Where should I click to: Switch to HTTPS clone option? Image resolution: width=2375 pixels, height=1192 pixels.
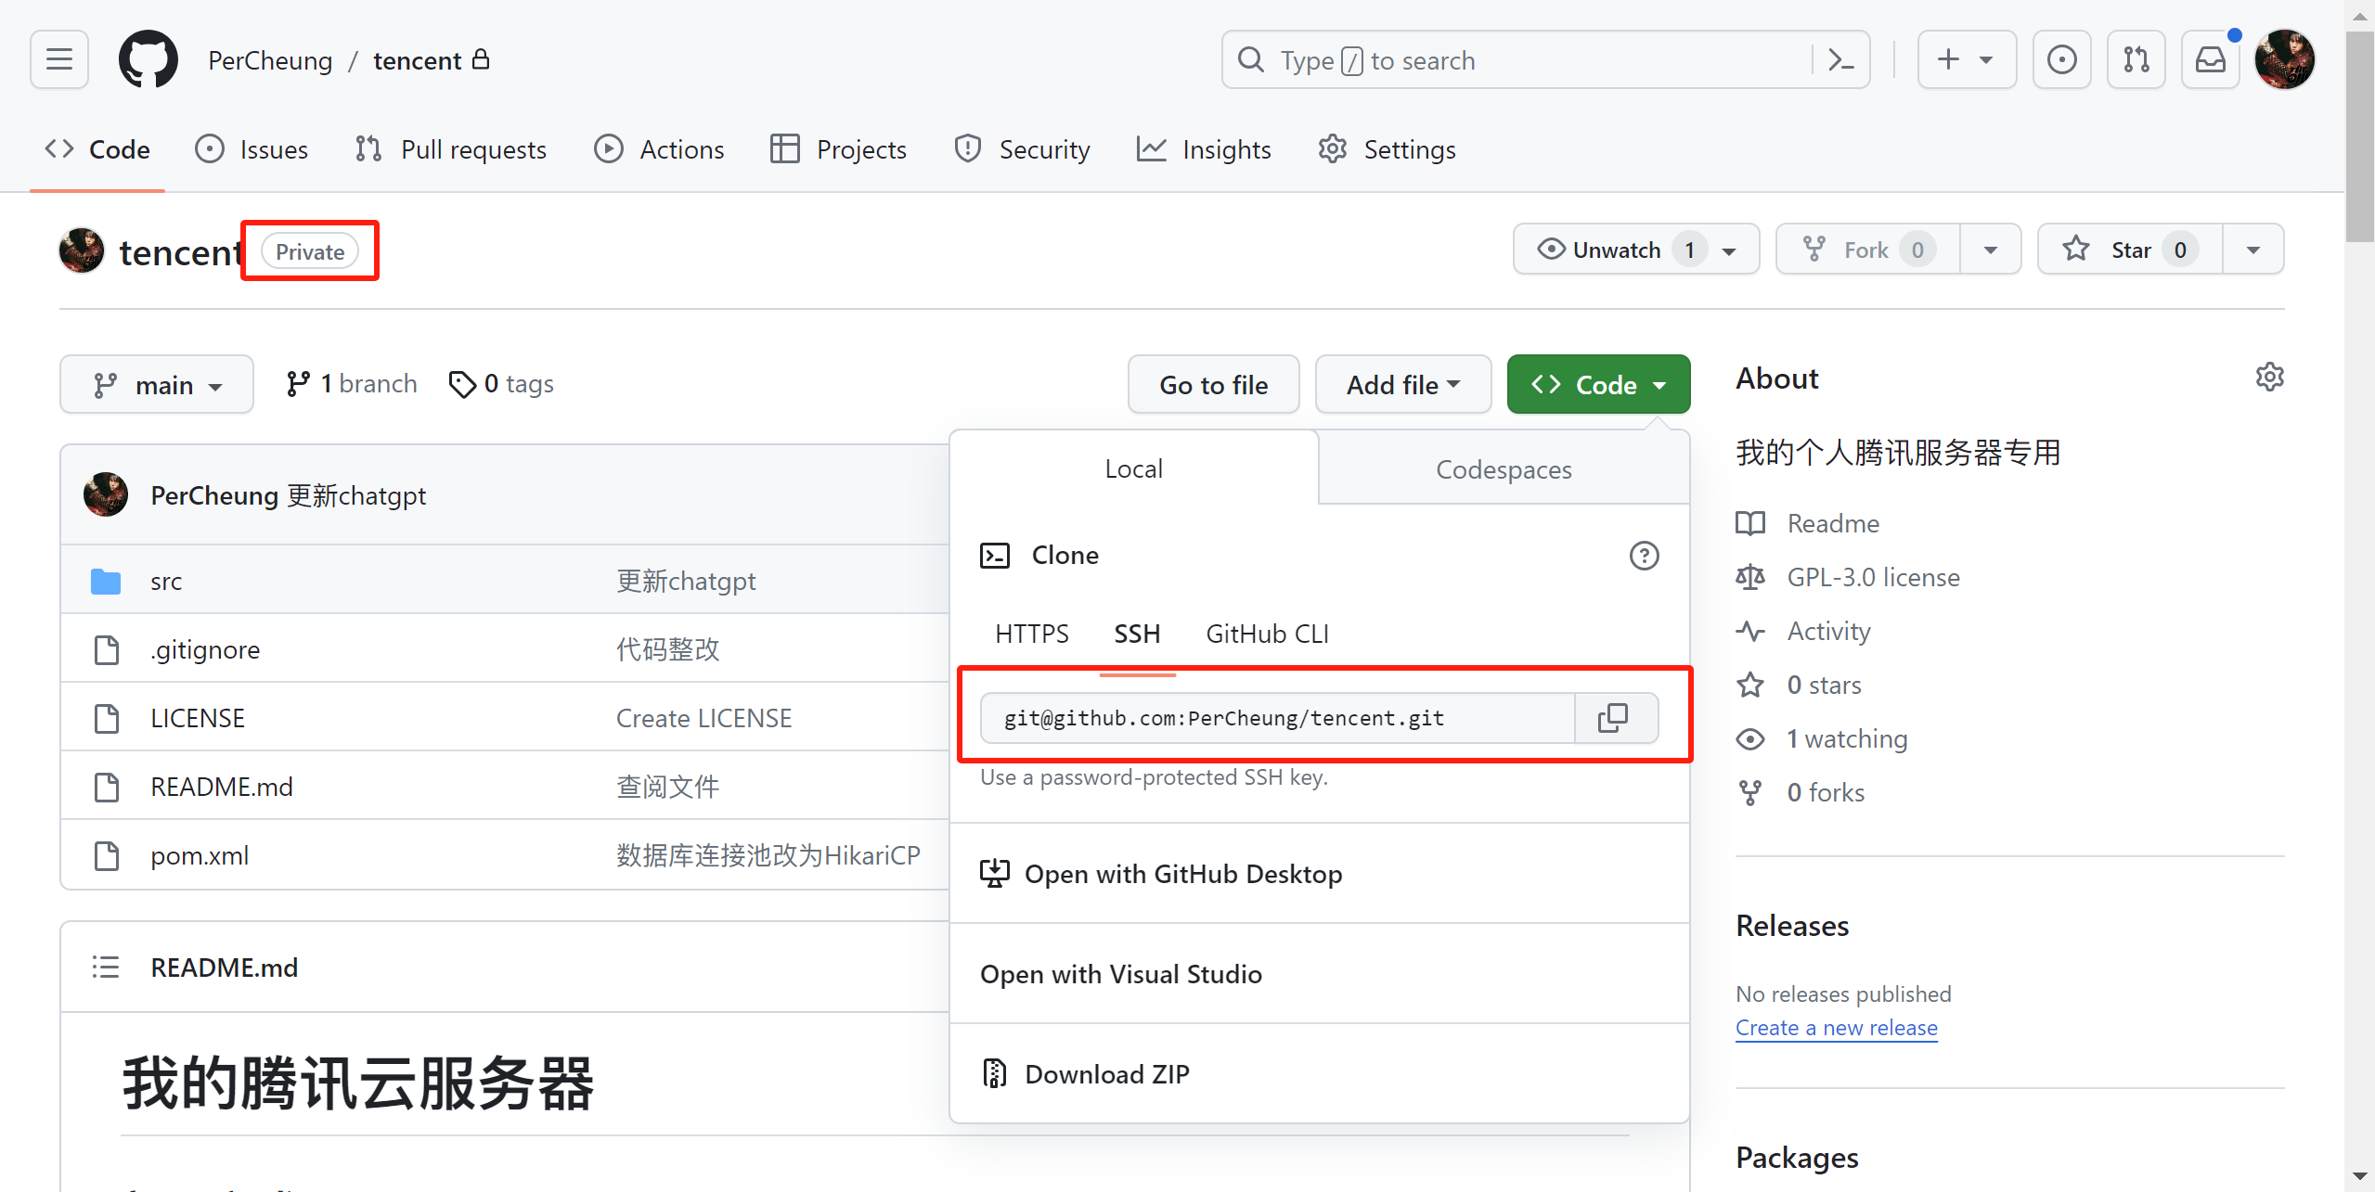point(1031,633)
